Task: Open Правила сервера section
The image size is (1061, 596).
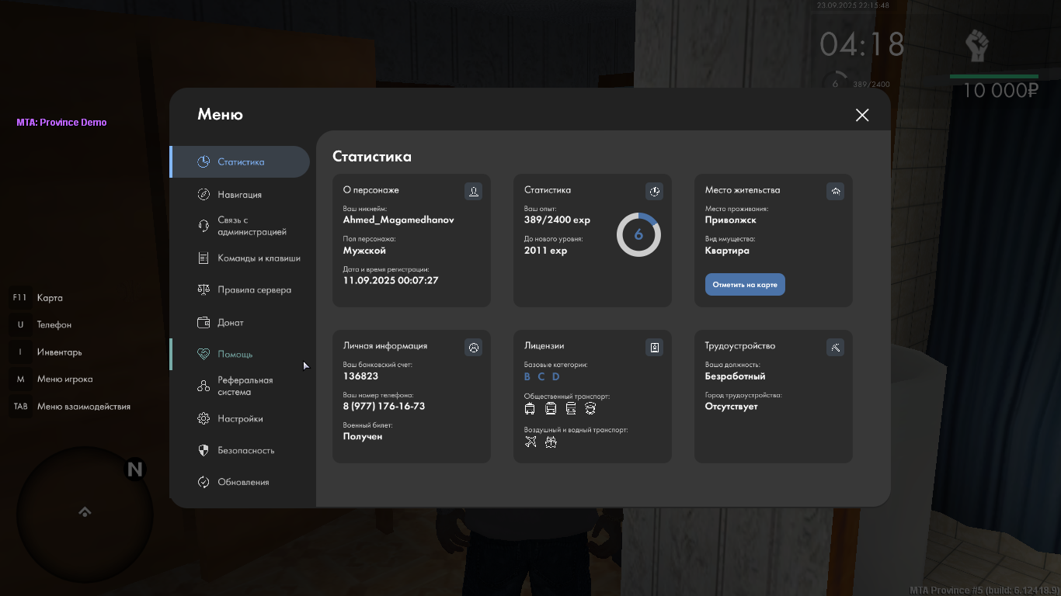Action: tap(240, 289)
